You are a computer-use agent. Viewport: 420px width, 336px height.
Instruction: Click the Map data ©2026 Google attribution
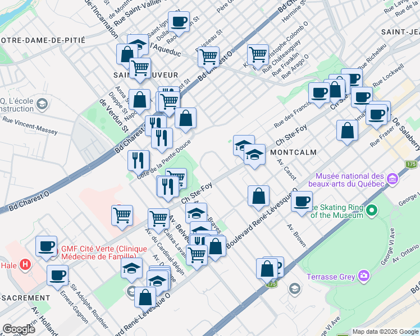tap(385, 332)
